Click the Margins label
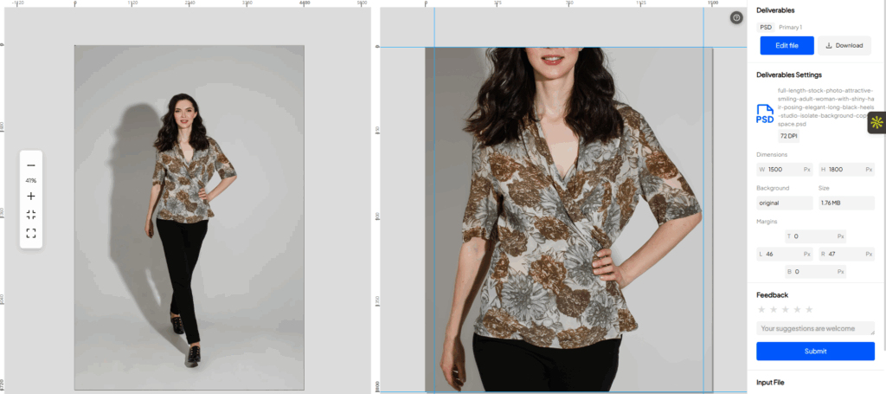886x394 pixels. coord(767,222)
